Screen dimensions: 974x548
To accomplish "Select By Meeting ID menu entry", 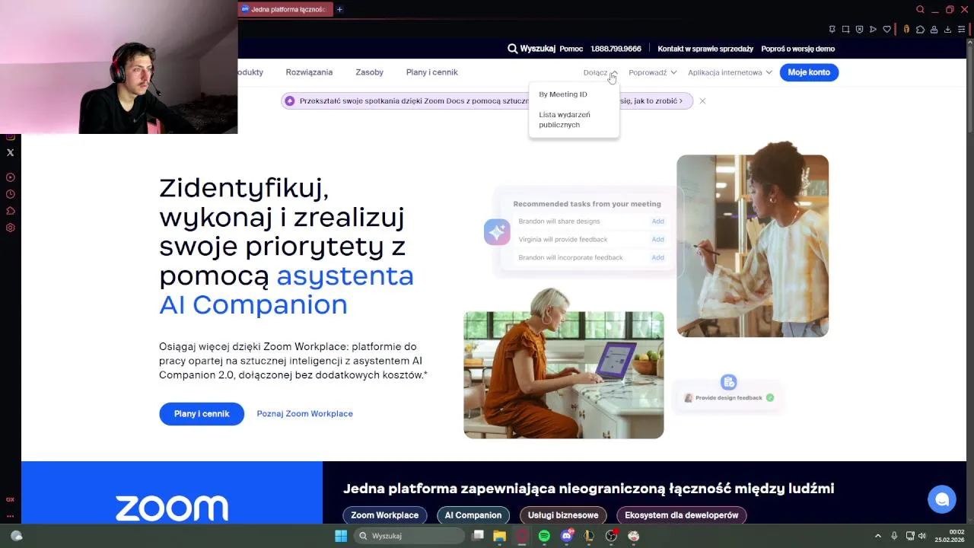I will click(563, 94).
